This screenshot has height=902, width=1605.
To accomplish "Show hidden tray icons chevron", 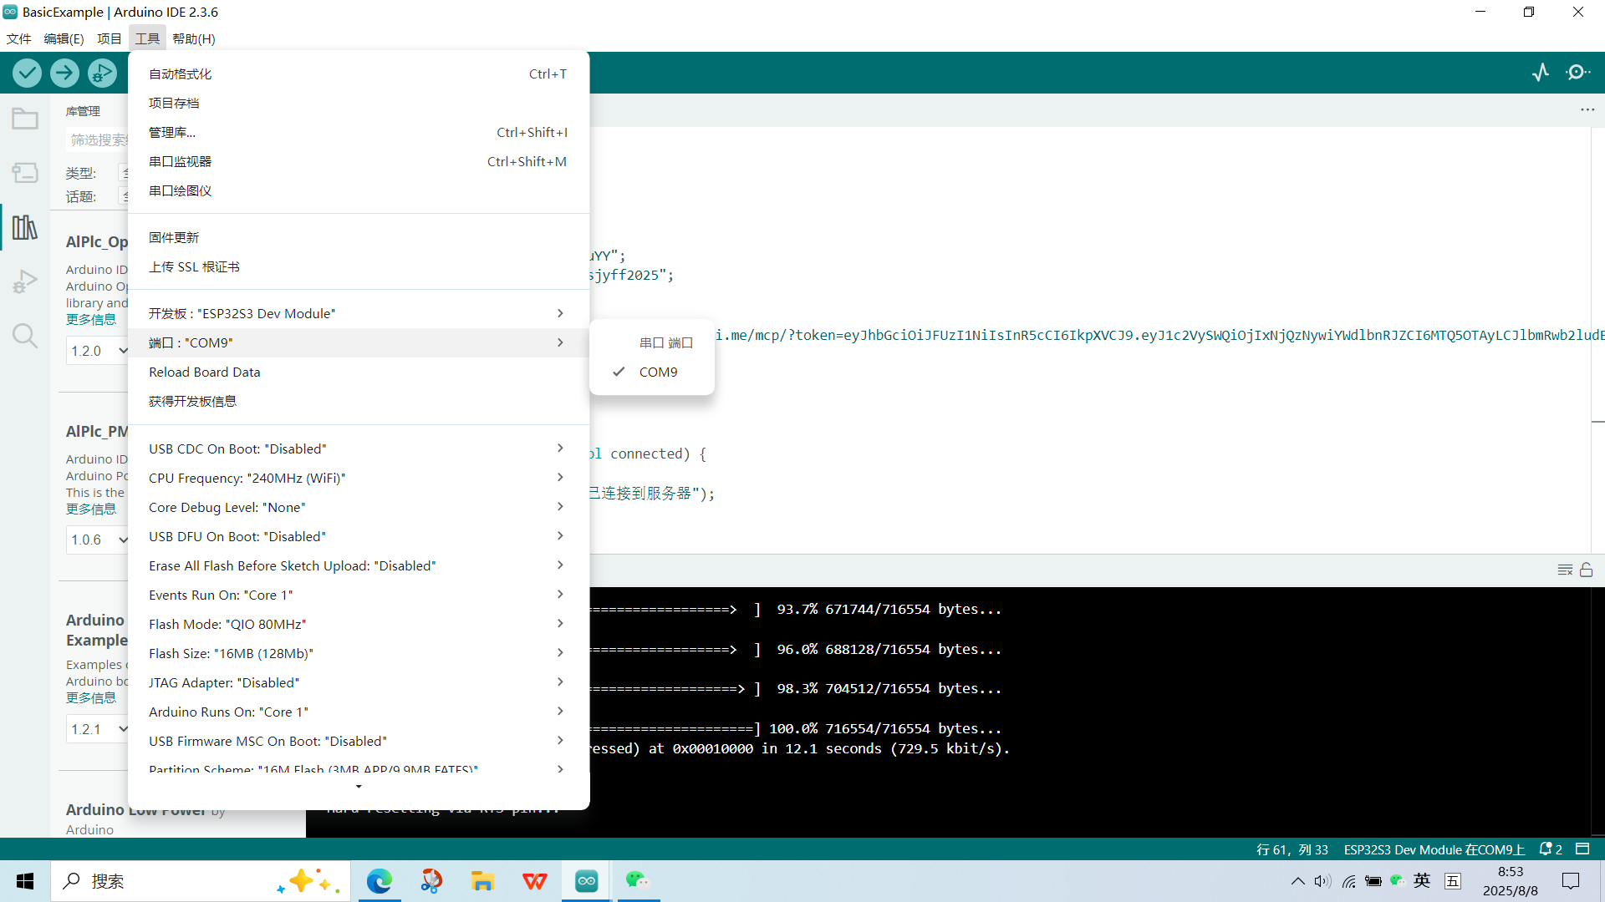I will pos(1297,881).
